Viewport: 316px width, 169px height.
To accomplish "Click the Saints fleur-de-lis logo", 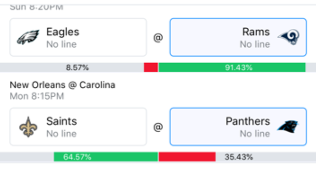I will [28, 127].
